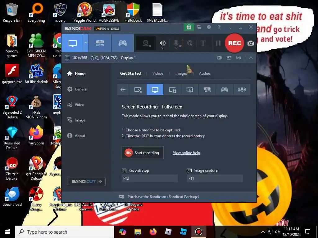Click the big red REC button

234,43
